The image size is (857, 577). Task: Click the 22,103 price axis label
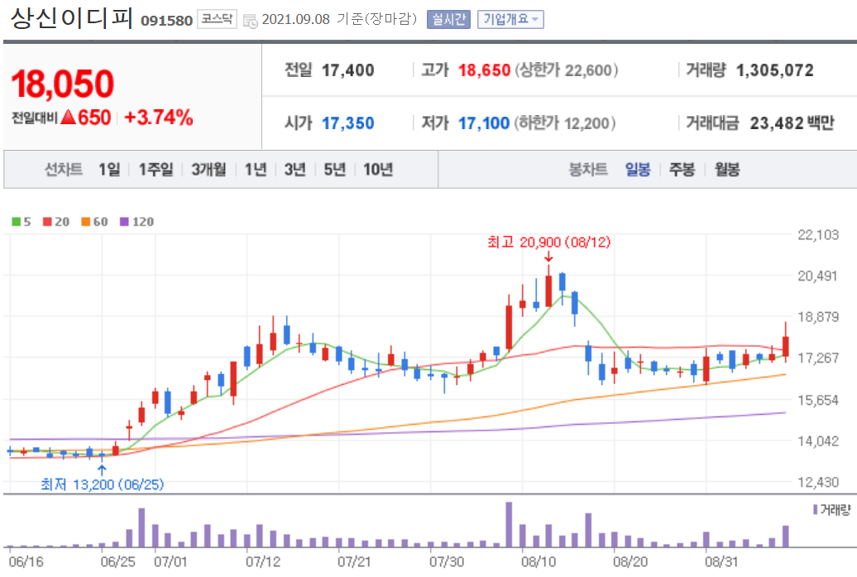click(818, 235)
